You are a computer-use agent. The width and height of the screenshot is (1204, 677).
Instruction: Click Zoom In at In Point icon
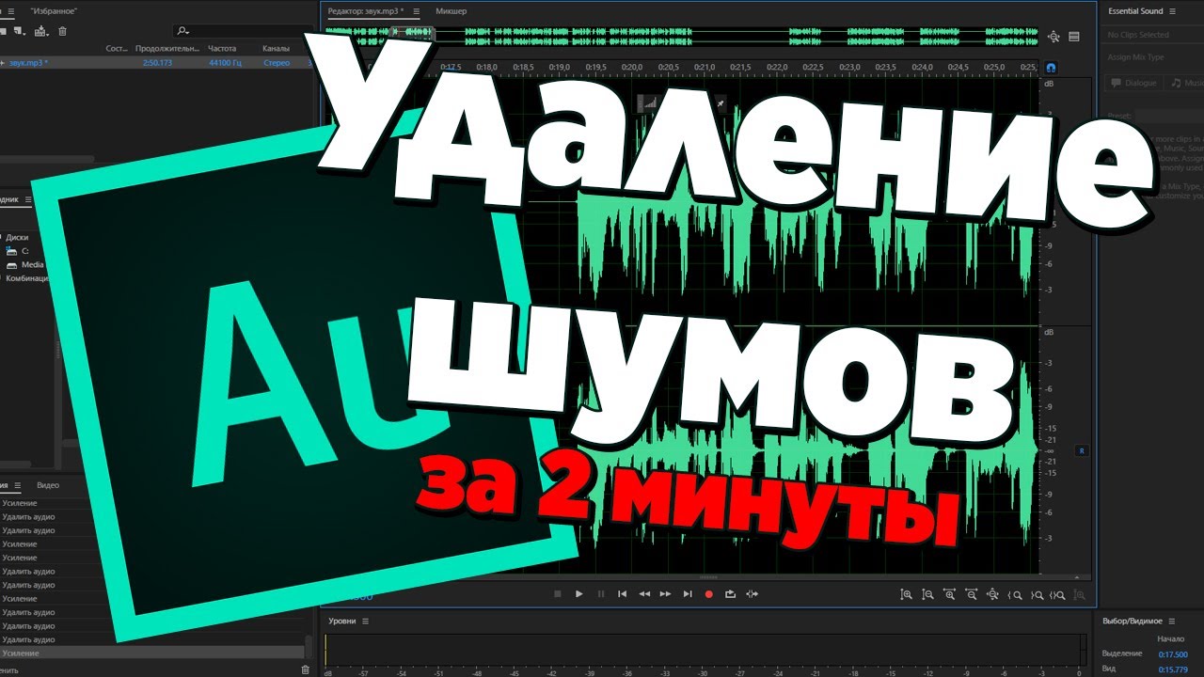tap(1015, 594)
